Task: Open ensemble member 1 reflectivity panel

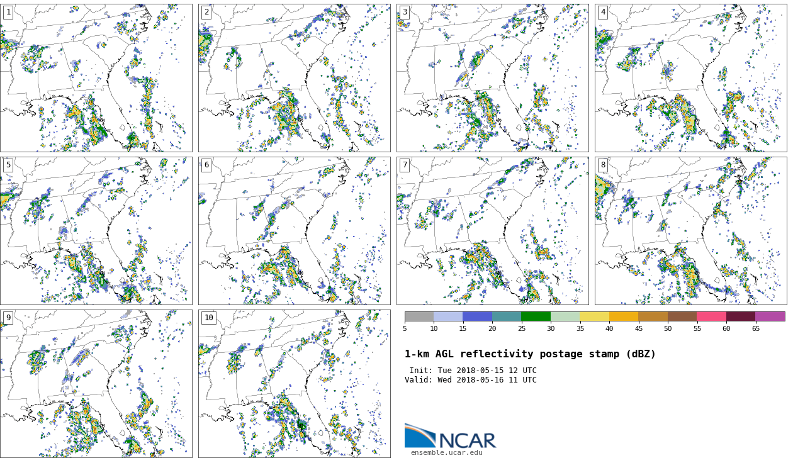Action: pyautogui.click(x=96, y=78)
